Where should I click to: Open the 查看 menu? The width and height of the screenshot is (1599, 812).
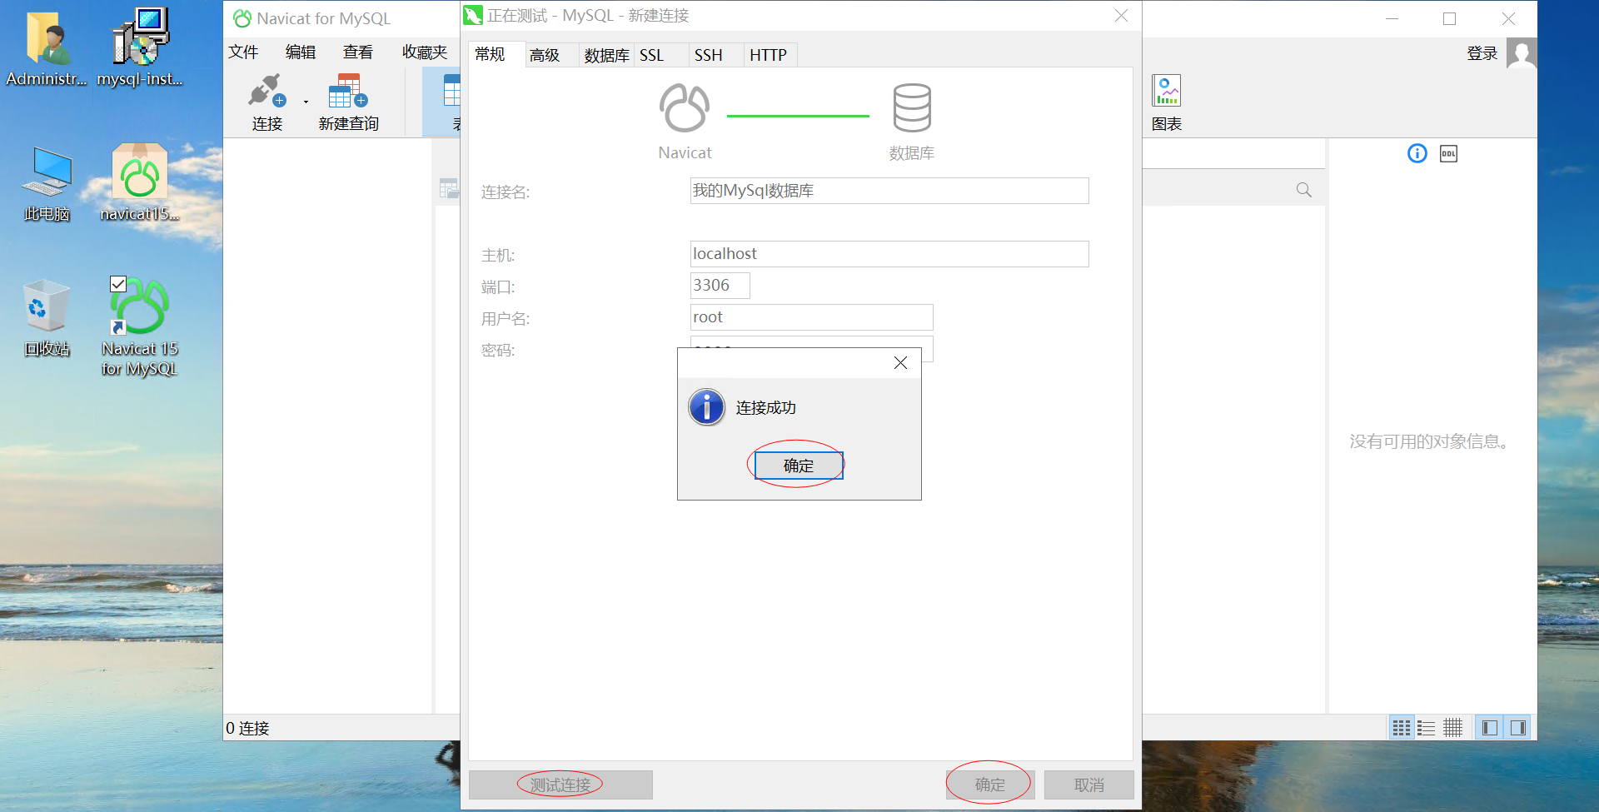coord(358,52)
